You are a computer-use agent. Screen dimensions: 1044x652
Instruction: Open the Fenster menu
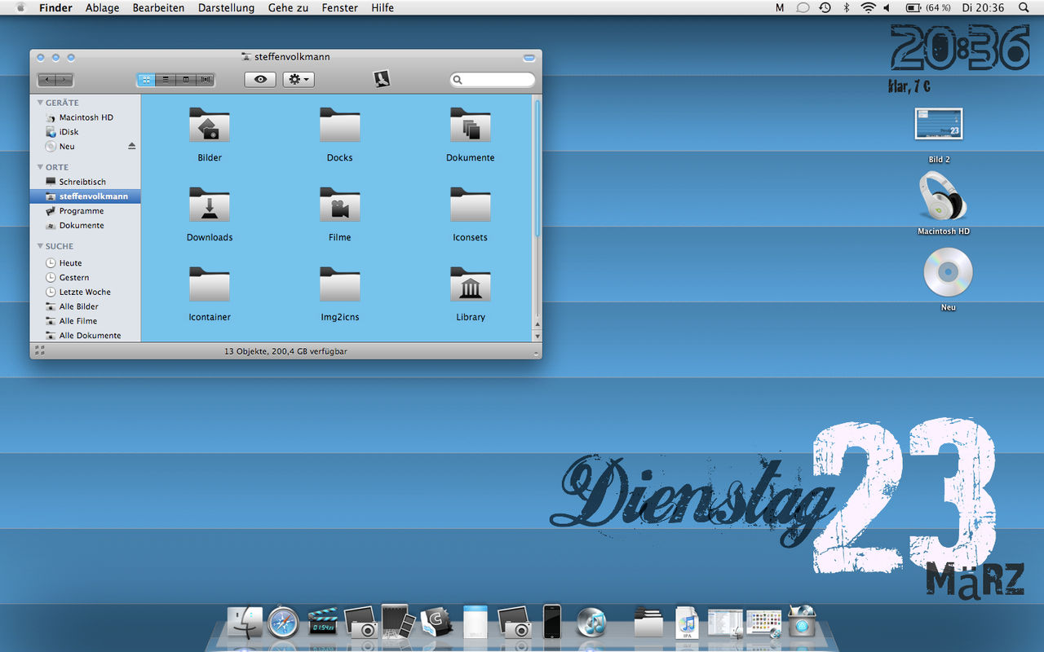coord(339,7)
